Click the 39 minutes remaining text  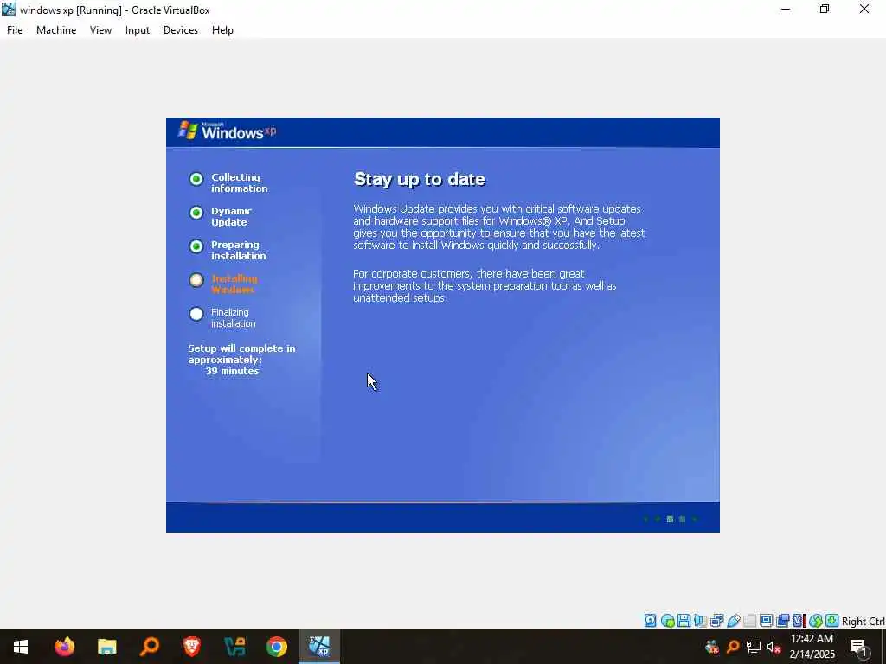click(232, 371)
